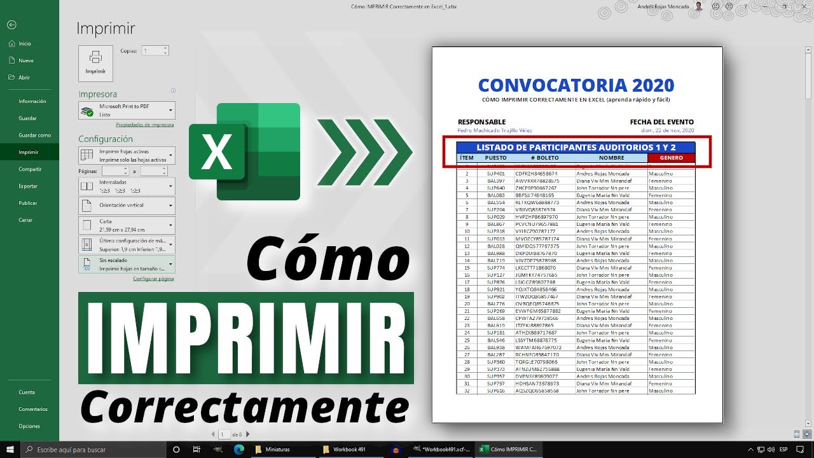Click the Propiedades de impresora link

[144, 125]
